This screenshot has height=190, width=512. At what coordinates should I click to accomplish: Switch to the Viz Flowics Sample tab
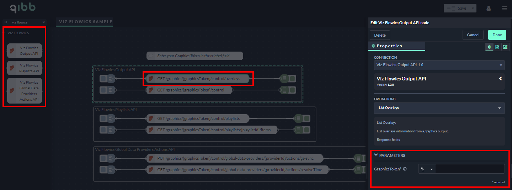(x=84, y=22)
